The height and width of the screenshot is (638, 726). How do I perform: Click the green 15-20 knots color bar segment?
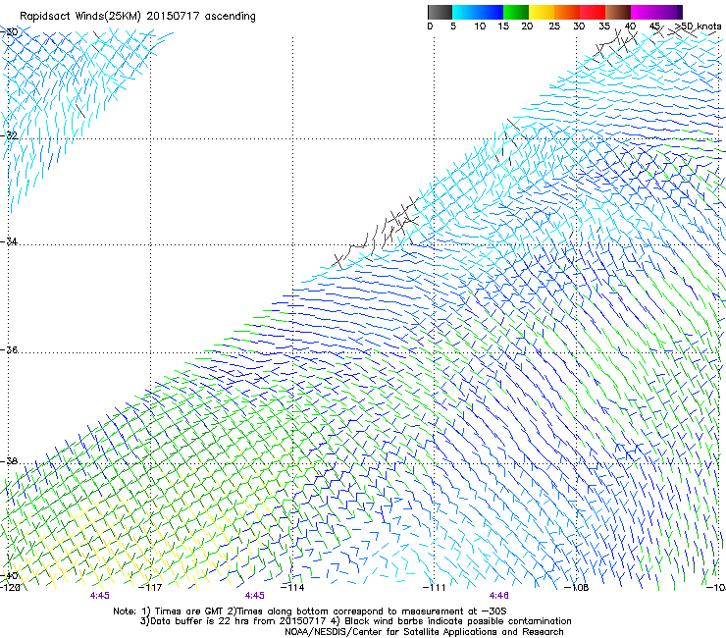tap(516, 12)
